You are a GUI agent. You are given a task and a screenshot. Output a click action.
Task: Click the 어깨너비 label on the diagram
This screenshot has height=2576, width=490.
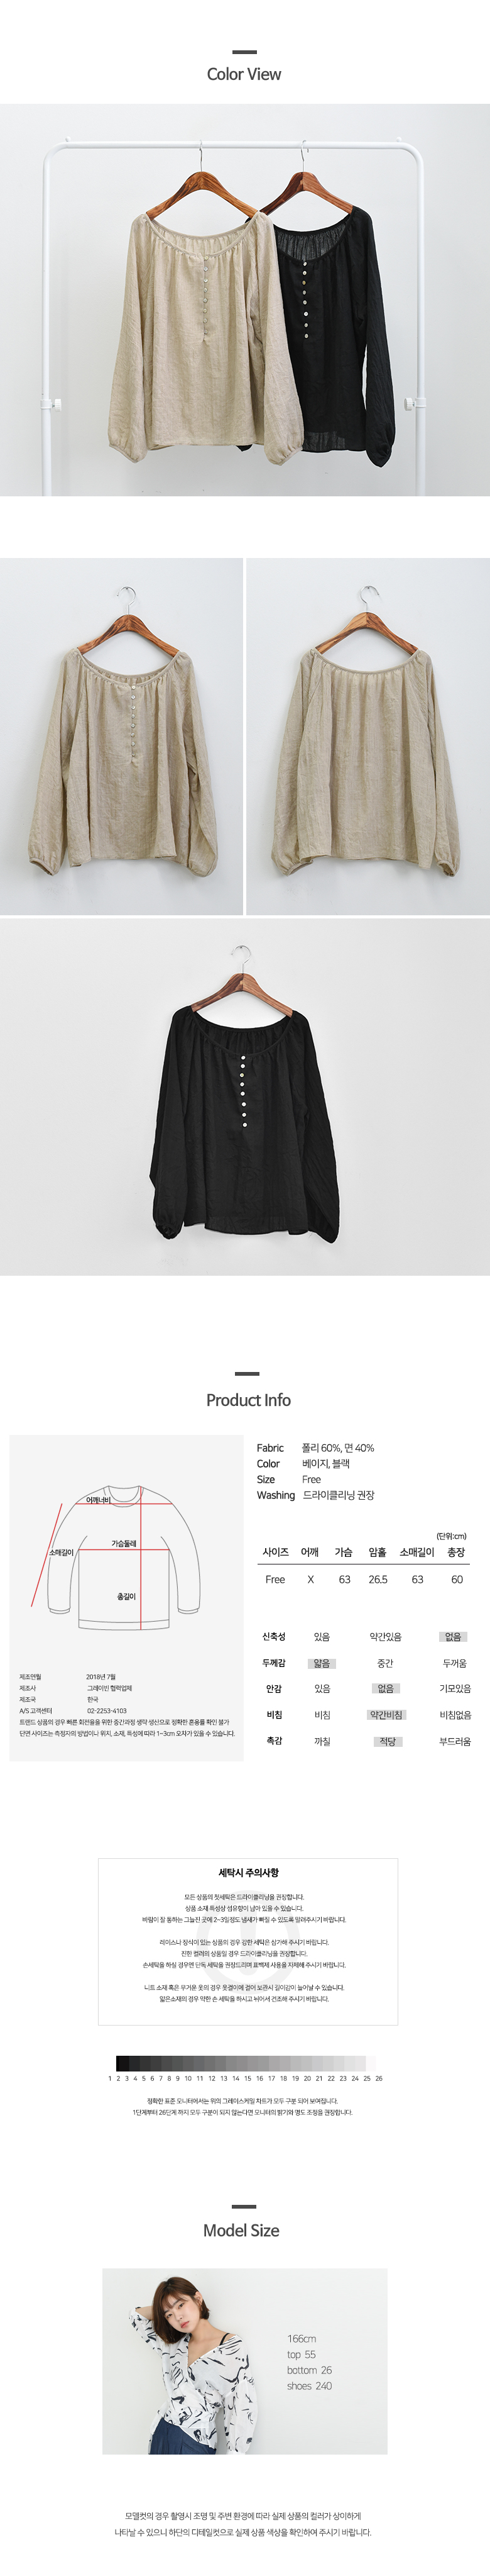(98, 1500)
